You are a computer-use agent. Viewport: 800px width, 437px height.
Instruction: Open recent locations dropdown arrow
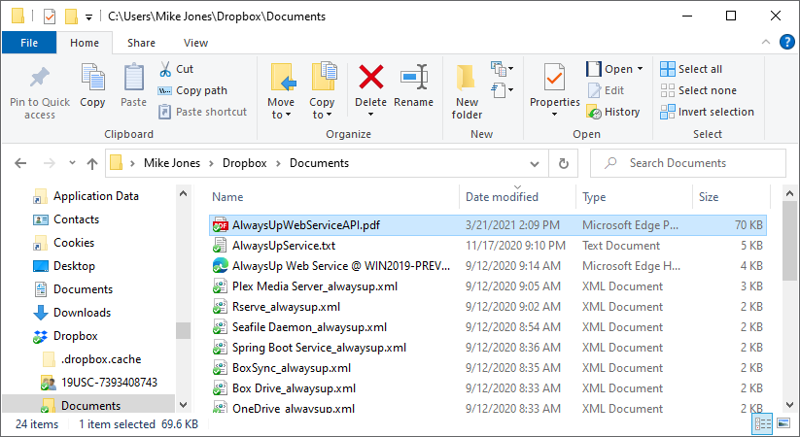[72, 163]
